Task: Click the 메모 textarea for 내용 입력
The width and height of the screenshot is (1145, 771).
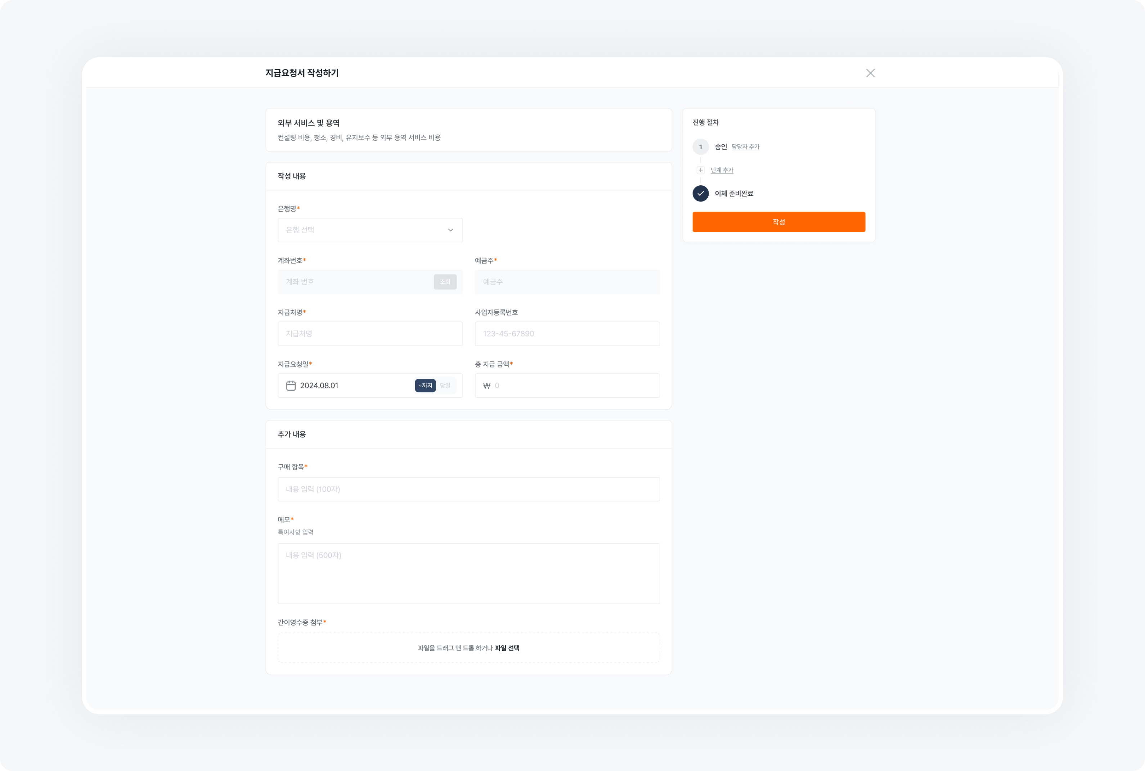Action: [468, 573]
